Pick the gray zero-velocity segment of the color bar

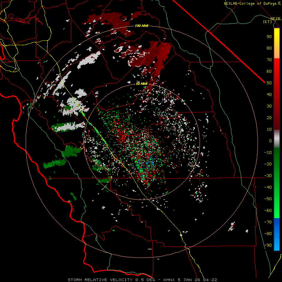277,139
